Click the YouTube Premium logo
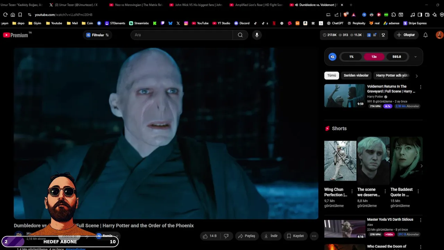 17,35
